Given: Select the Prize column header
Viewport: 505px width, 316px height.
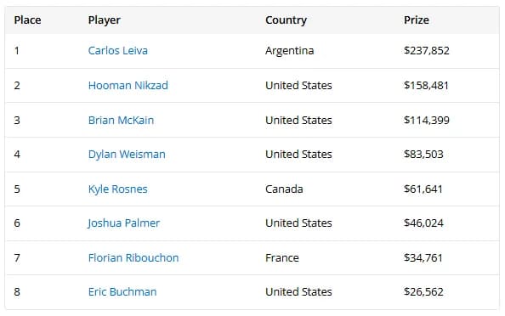Looking at the screenshot, I should coord(416,20).
